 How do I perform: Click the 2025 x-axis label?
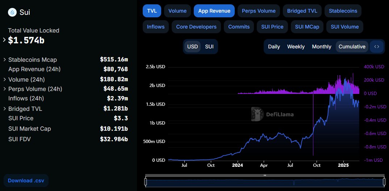(x=344, y=165)
